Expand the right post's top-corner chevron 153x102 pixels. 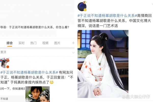click(152, 4)
